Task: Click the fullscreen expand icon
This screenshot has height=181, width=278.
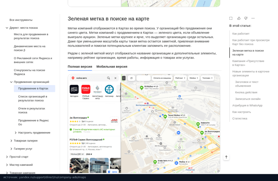Action: pyautogui.click(x=231, y=18)
